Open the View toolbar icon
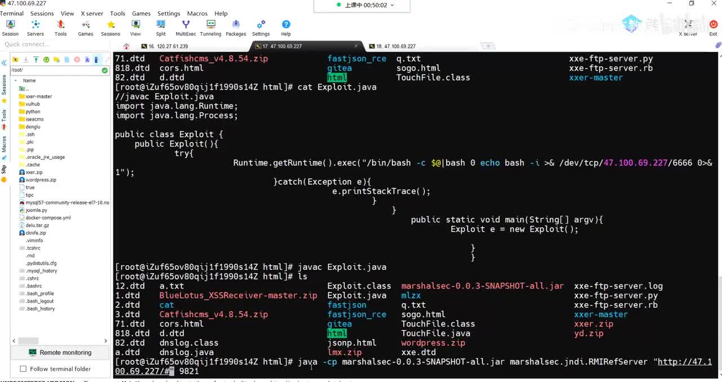This screenshot has height=382, width=722. point(135,28)
